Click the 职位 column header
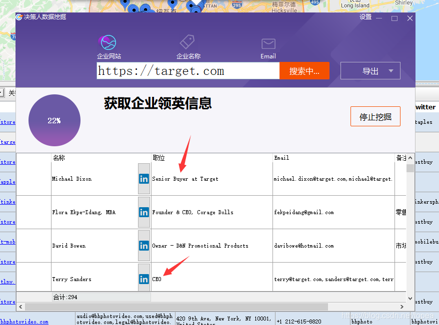Screen dimensions: 439x325 [x=211, y=158]
